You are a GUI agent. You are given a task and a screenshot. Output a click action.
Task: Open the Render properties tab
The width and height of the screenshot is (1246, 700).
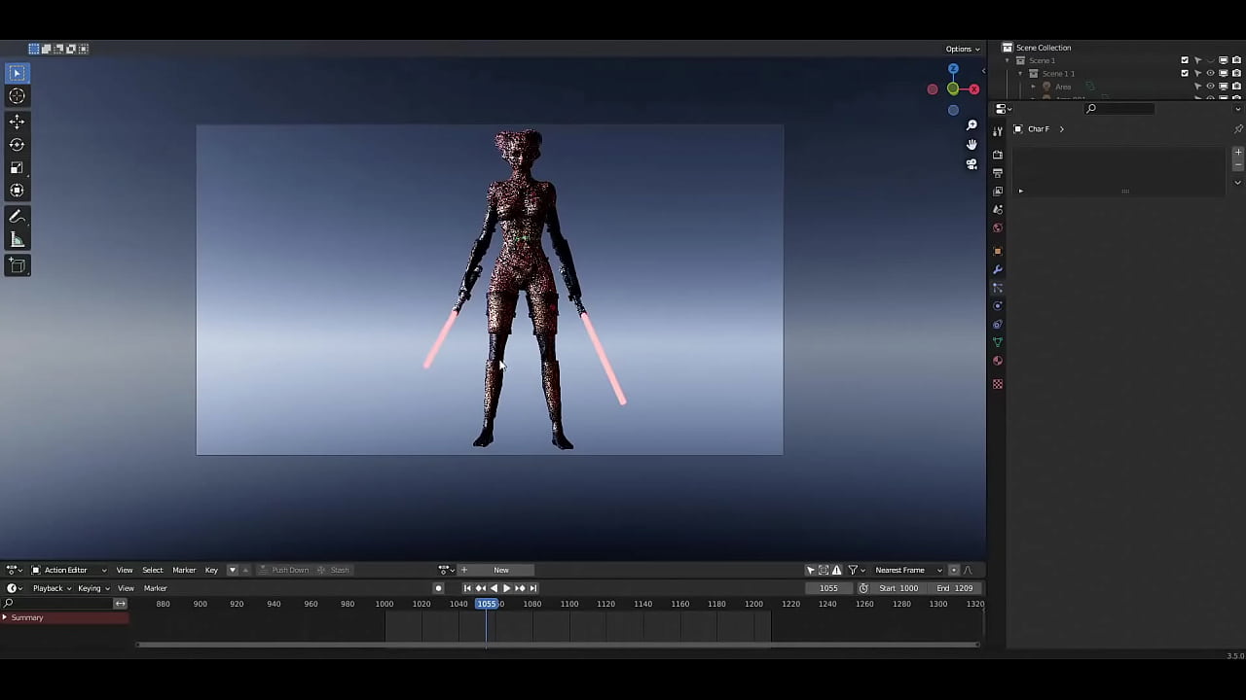[x=998, y=155]
